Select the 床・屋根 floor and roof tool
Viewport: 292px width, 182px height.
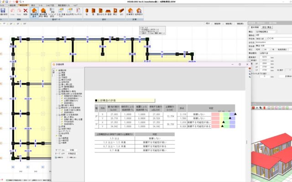(x=108, y=10)
